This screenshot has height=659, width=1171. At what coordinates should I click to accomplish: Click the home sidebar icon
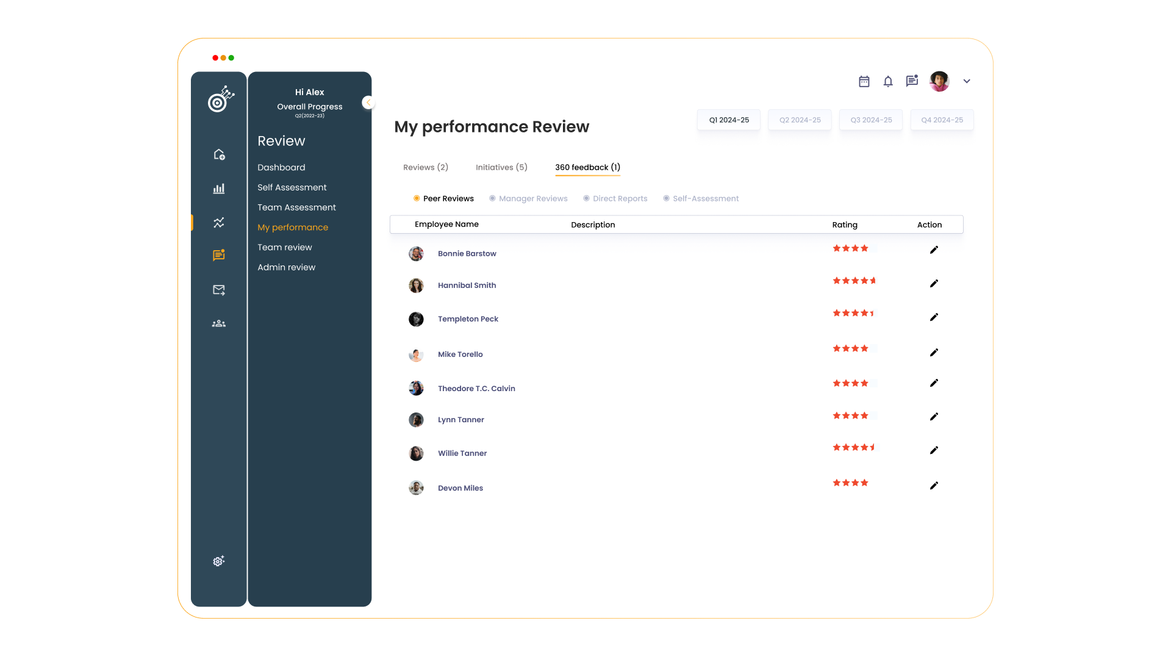coord(219,154)
